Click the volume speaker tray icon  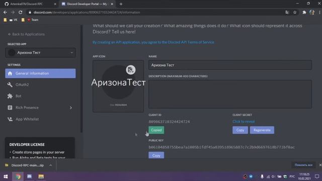(273, 176)
